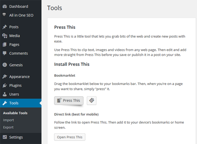Screen dimensions: 197x144
Task: Click the Media camera-note icon
Action: pyautogui.click(x=5, y=36)
